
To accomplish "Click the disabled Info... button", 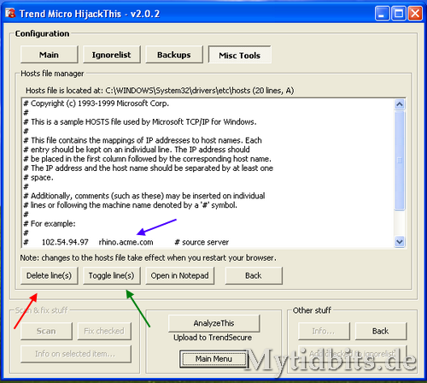I will click(324, 331).
